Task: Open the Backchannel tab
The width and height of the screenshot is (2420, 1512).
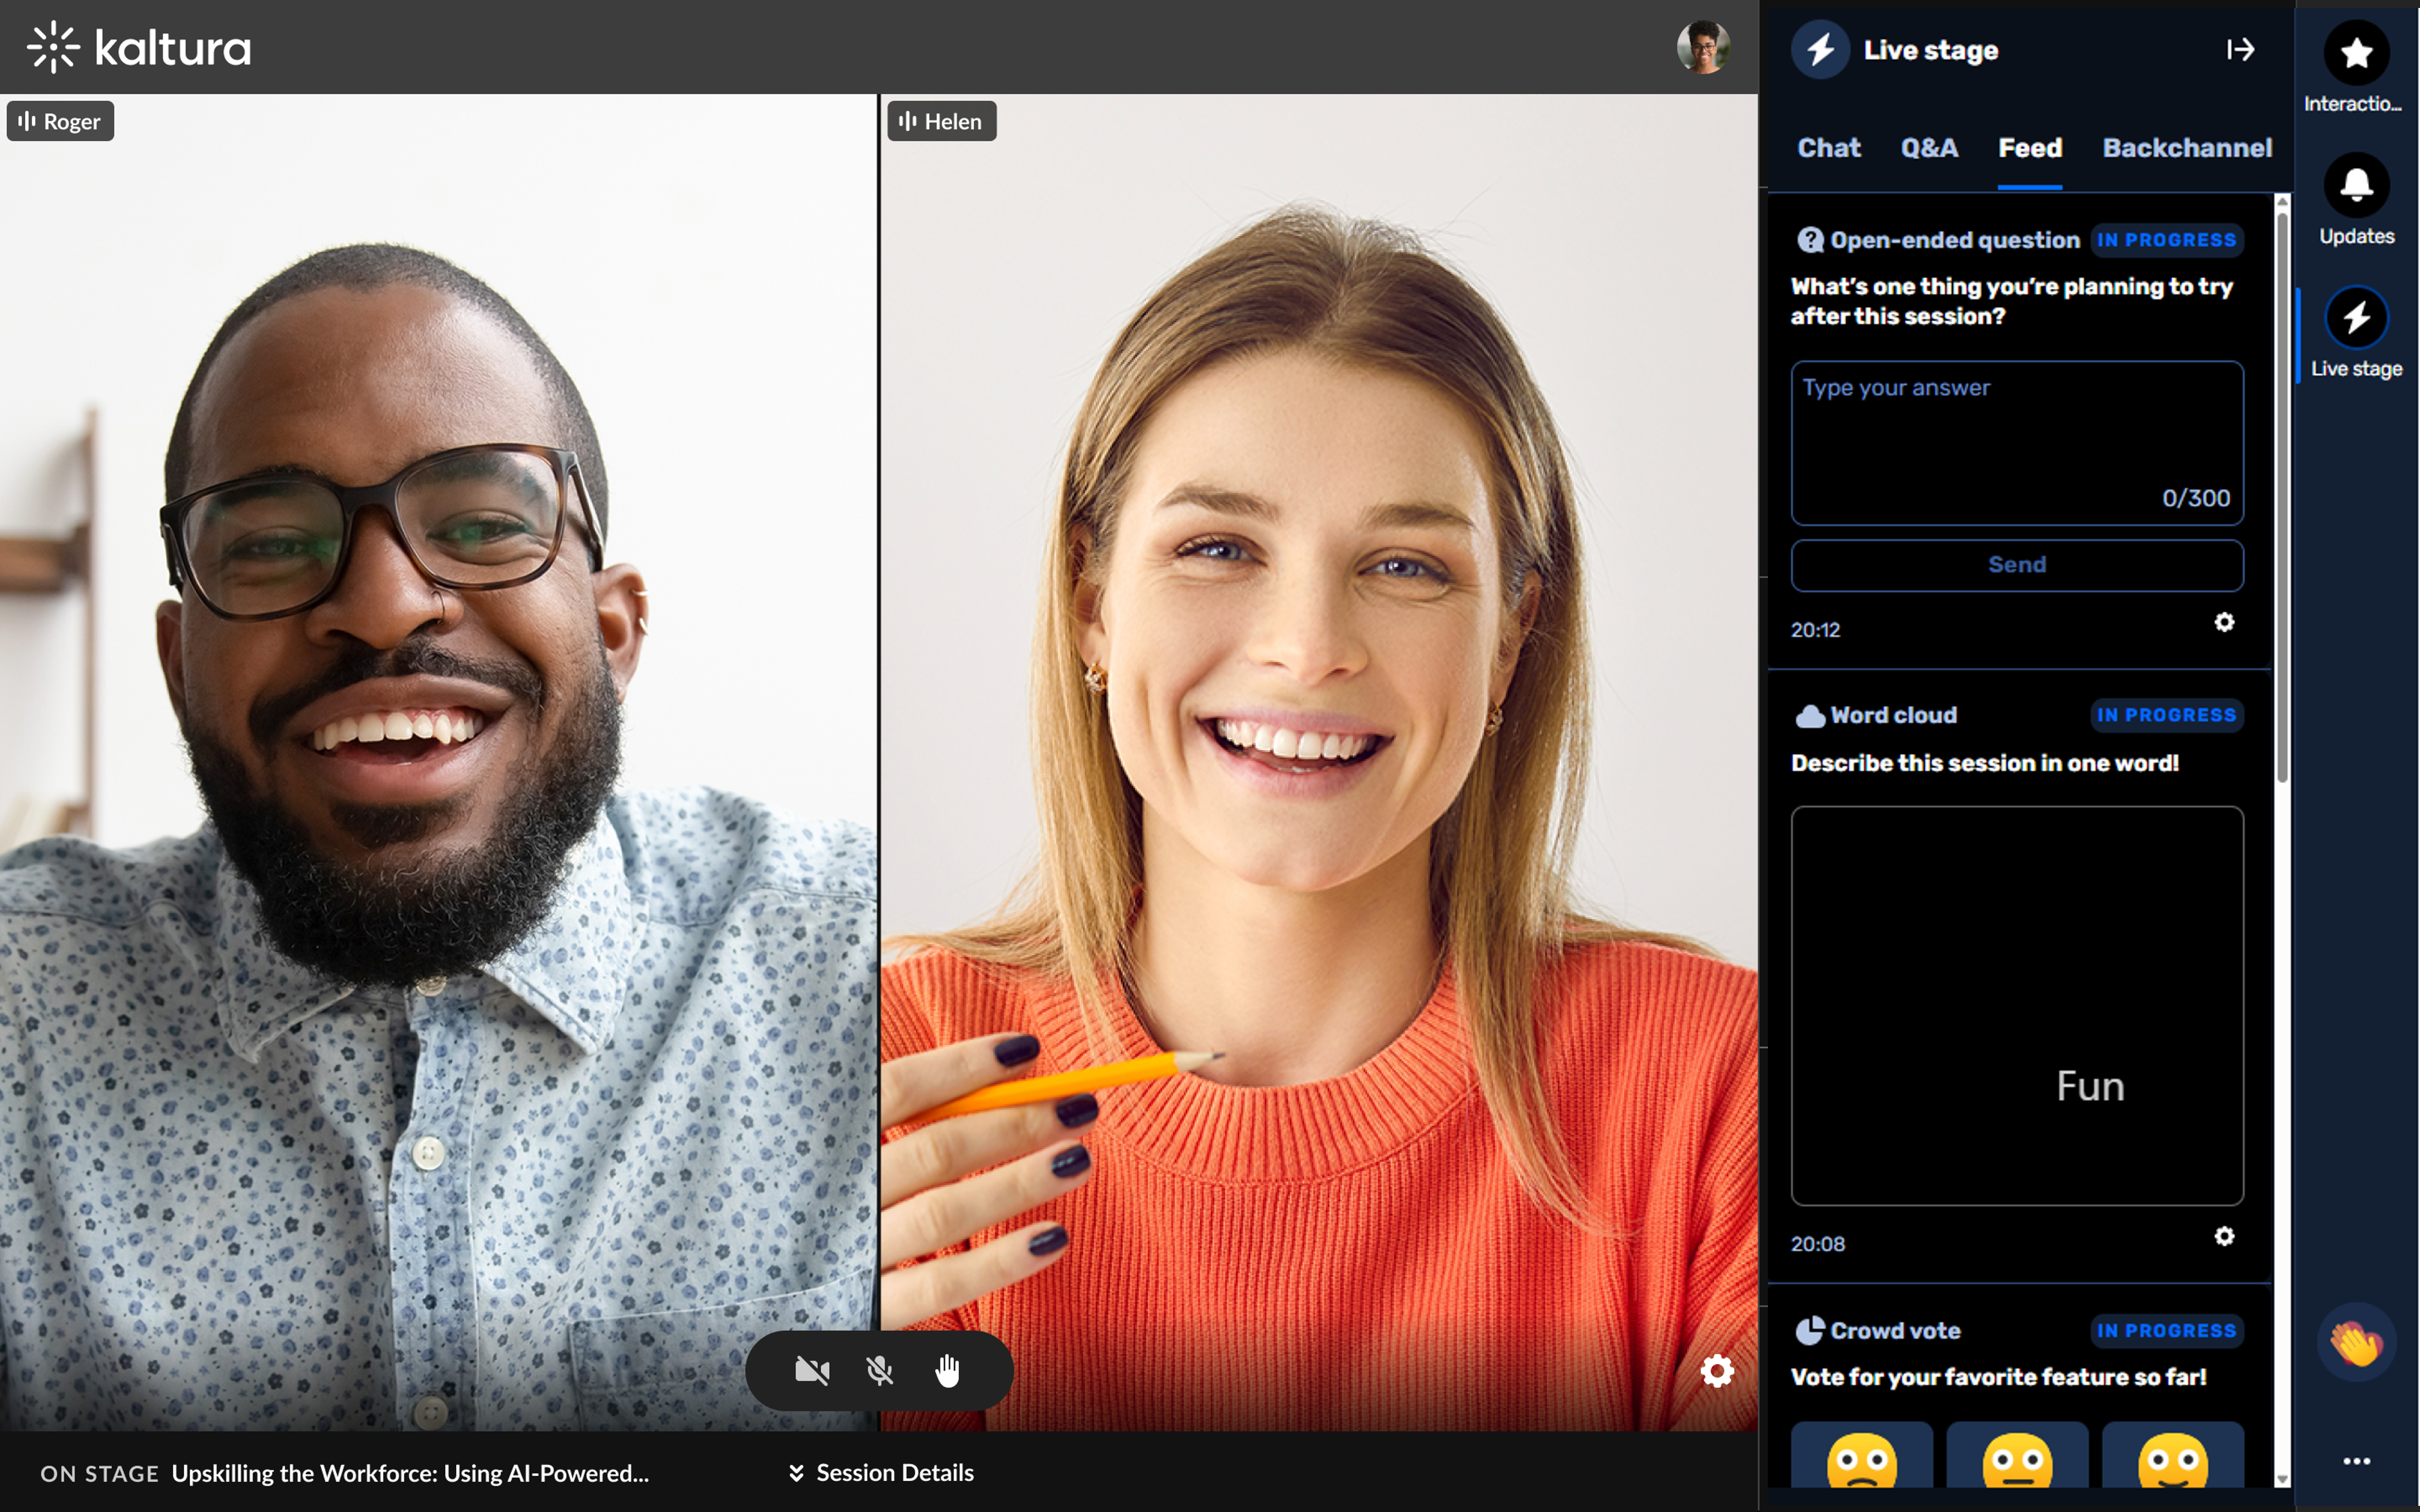Action: (2186, 148)
